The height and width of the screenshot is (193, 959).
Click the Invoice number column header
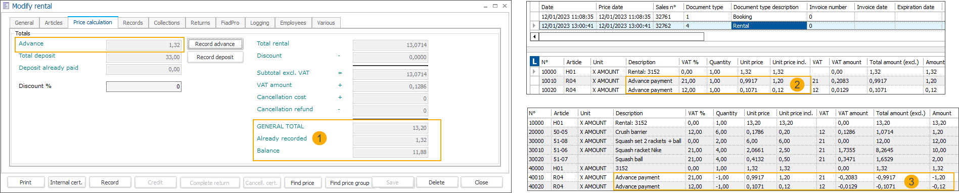(831, 7)
